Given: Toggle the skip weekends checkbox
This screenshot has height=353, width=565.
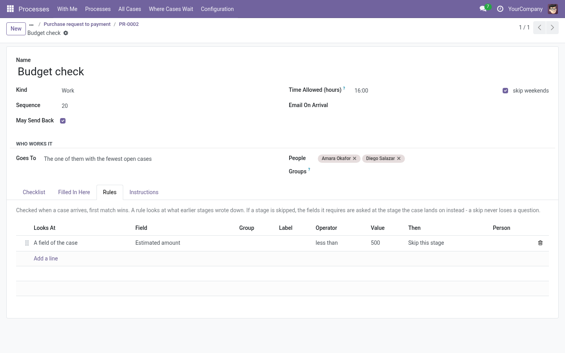Looking at the screenshot, I should (x=505, y=91).
